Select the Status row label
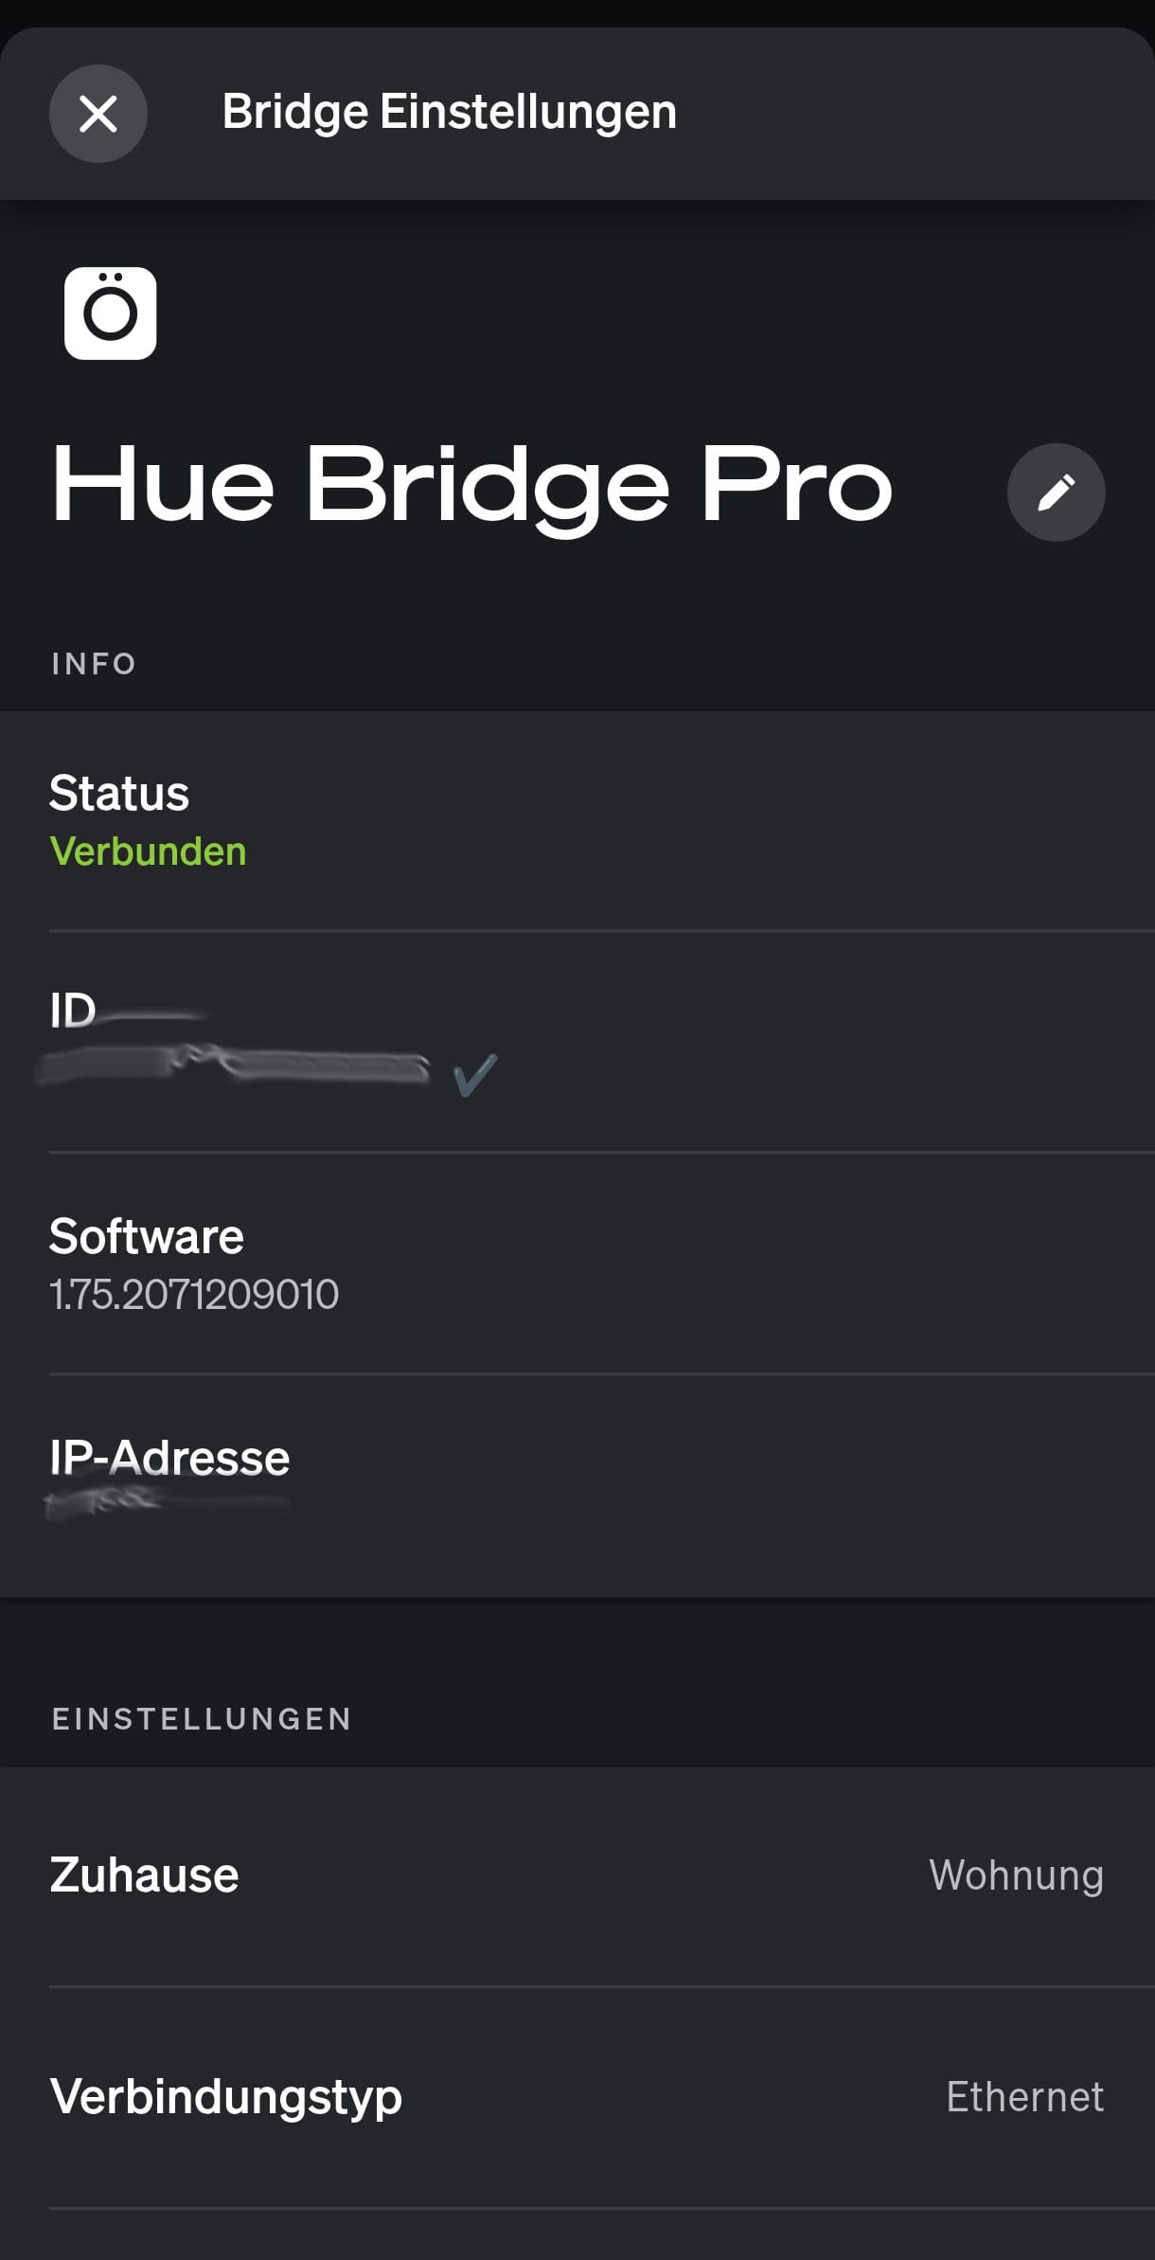This screenshot has height=2260, width=1155. pyautogui.click(x=119, y=793)
